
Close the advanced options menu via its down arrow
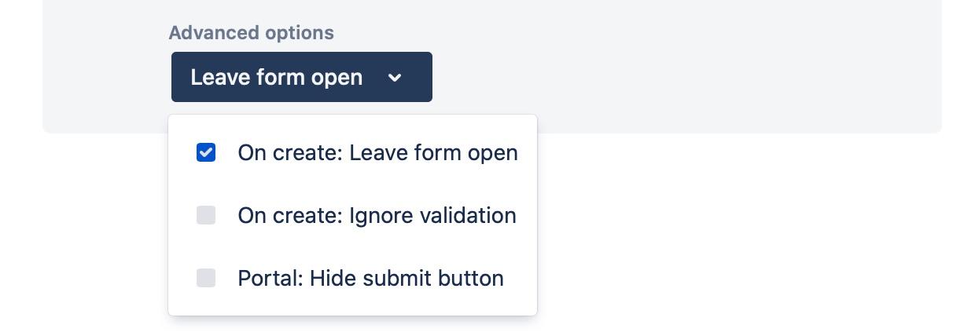395,77
